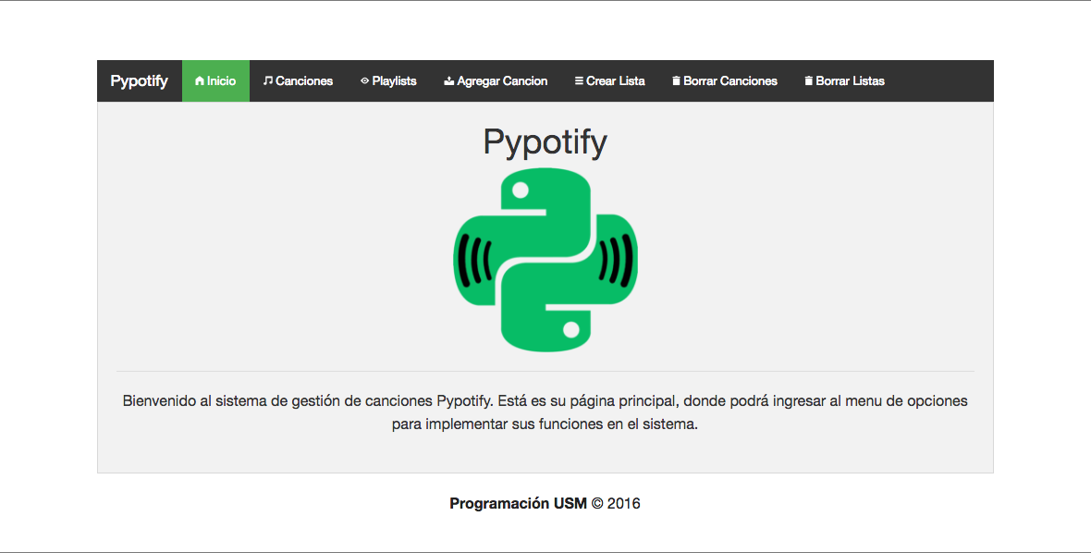Open the Pypotify brand link in navbar
The width and height of the screenshot is (1091, 553).
pos(139,81)
